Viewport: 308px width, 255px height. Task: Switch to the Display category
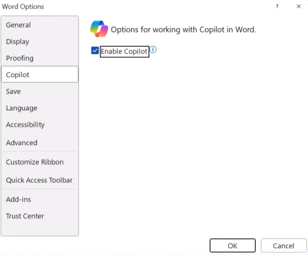tap(17, 42)
